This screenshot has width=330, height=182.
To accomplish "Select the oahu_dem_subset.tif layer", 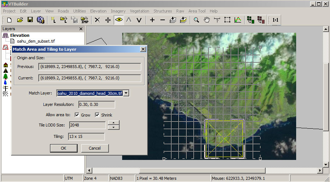I will (x=36, y=41).
